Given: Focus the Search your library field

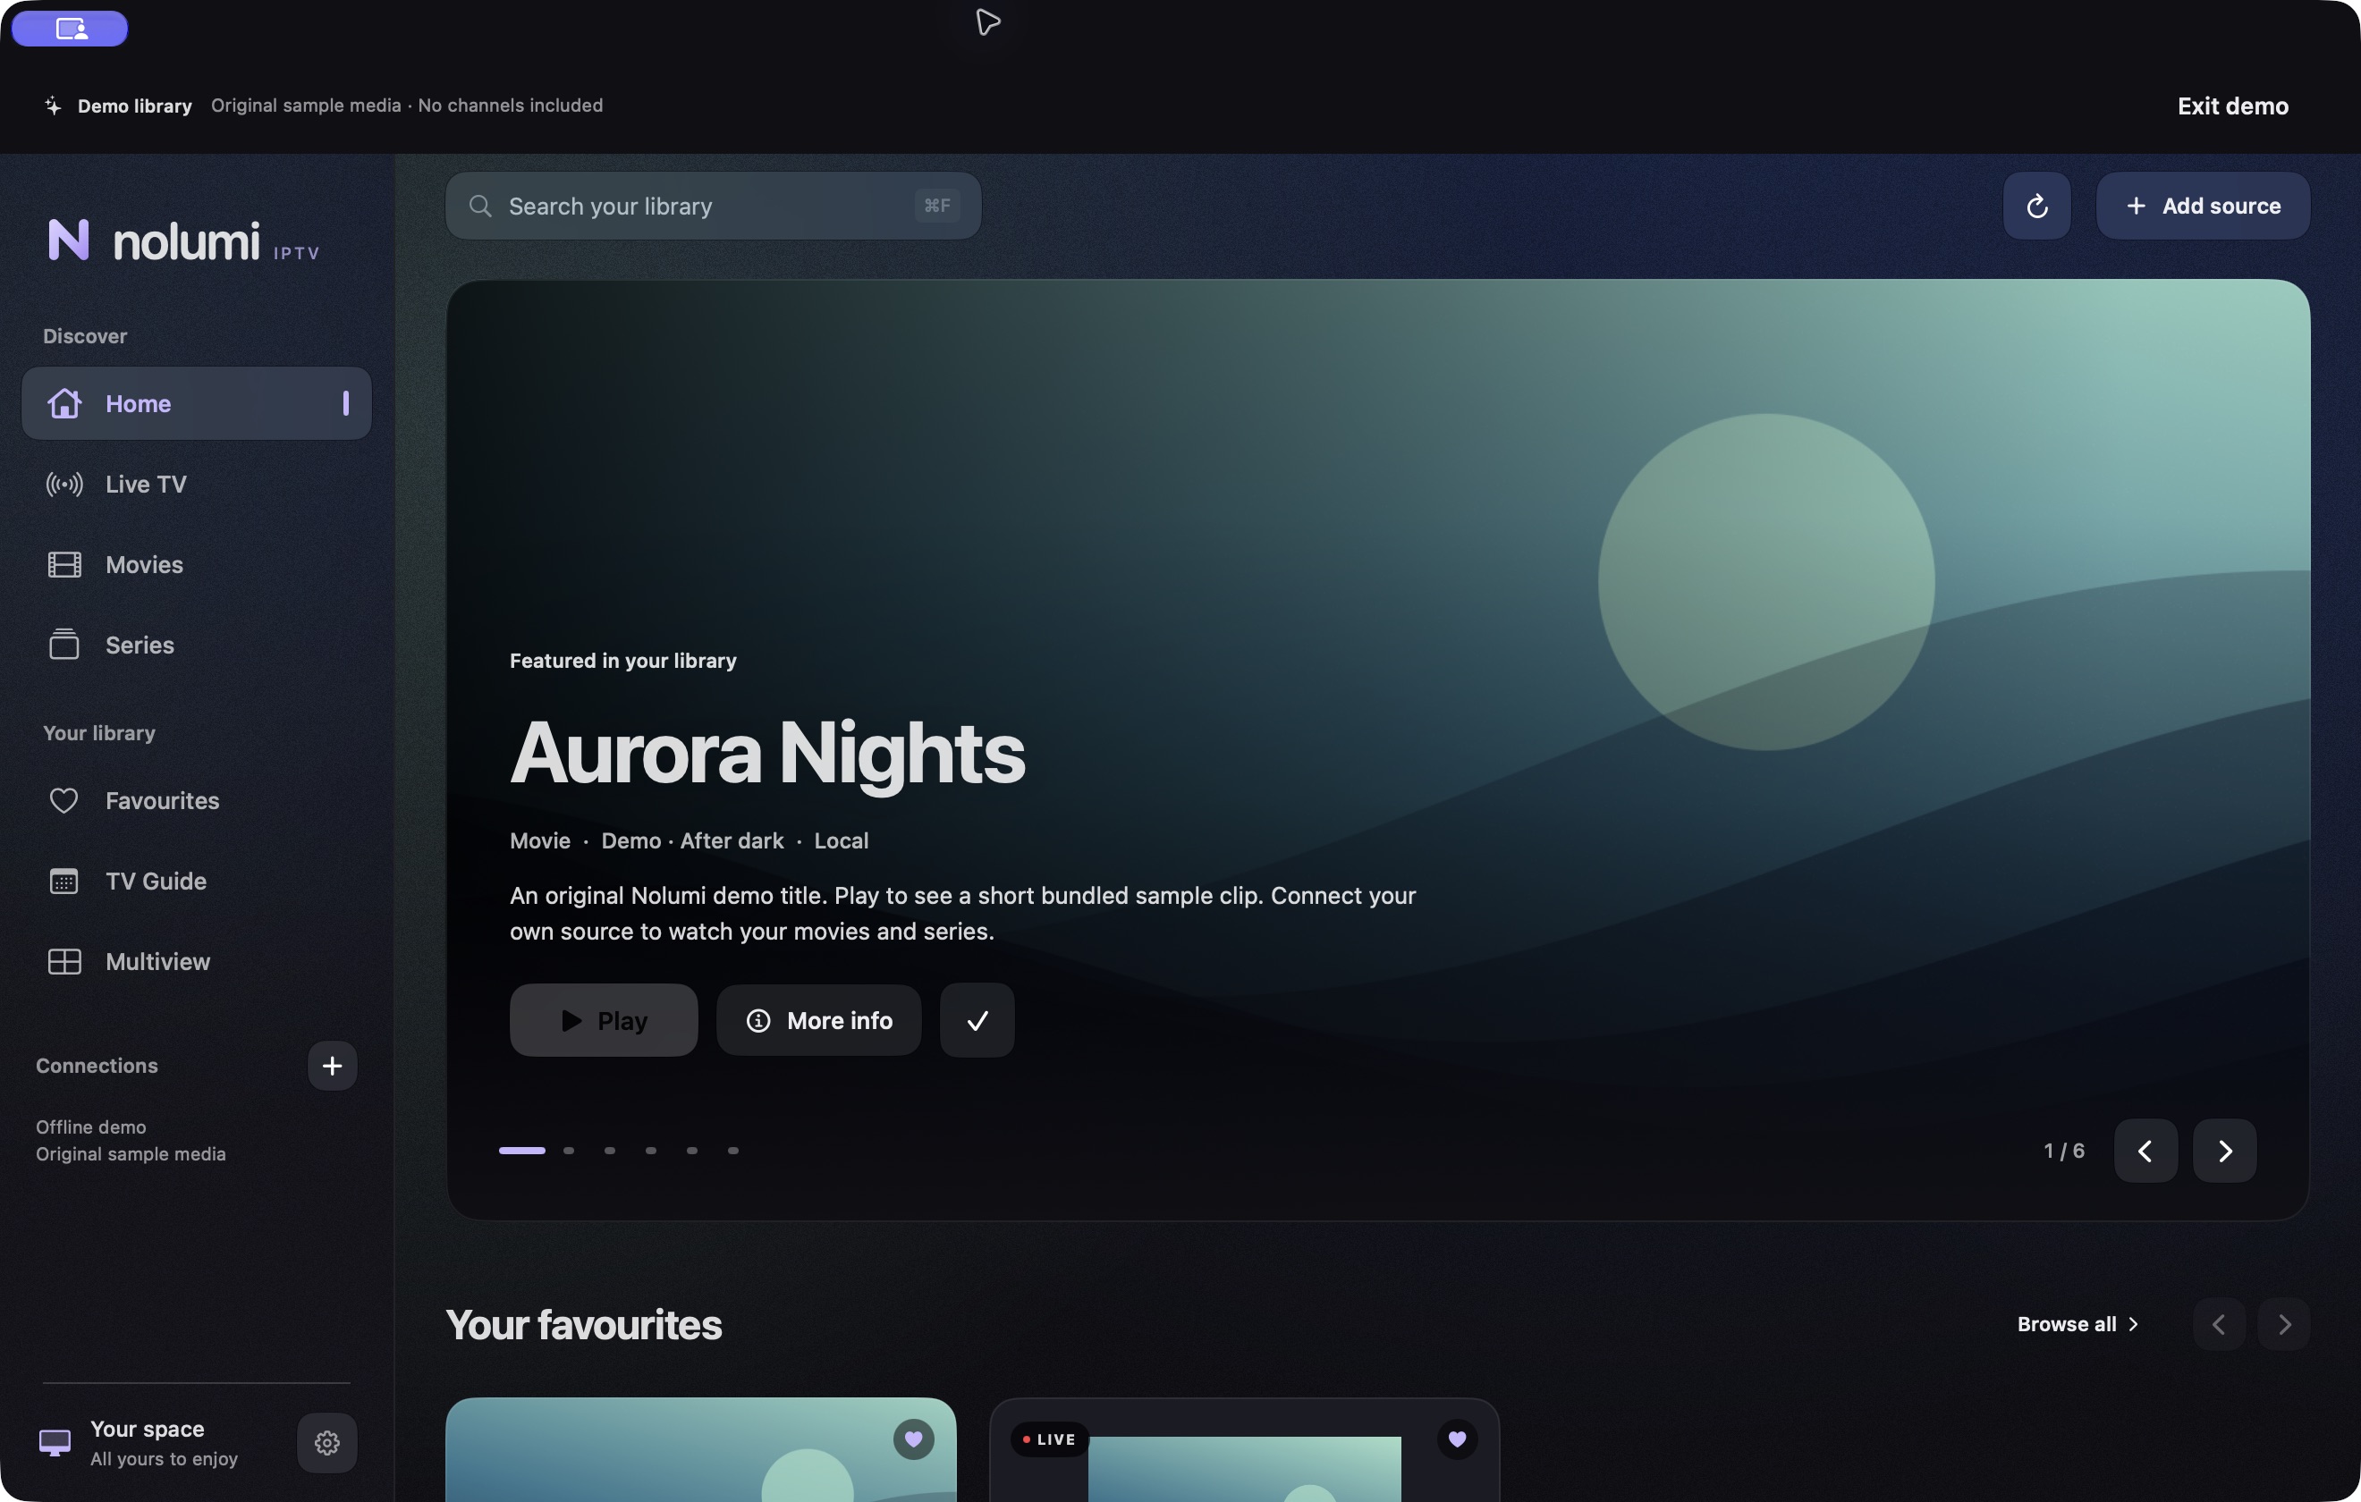Looking at the screenshot, I should click(713, 206).
